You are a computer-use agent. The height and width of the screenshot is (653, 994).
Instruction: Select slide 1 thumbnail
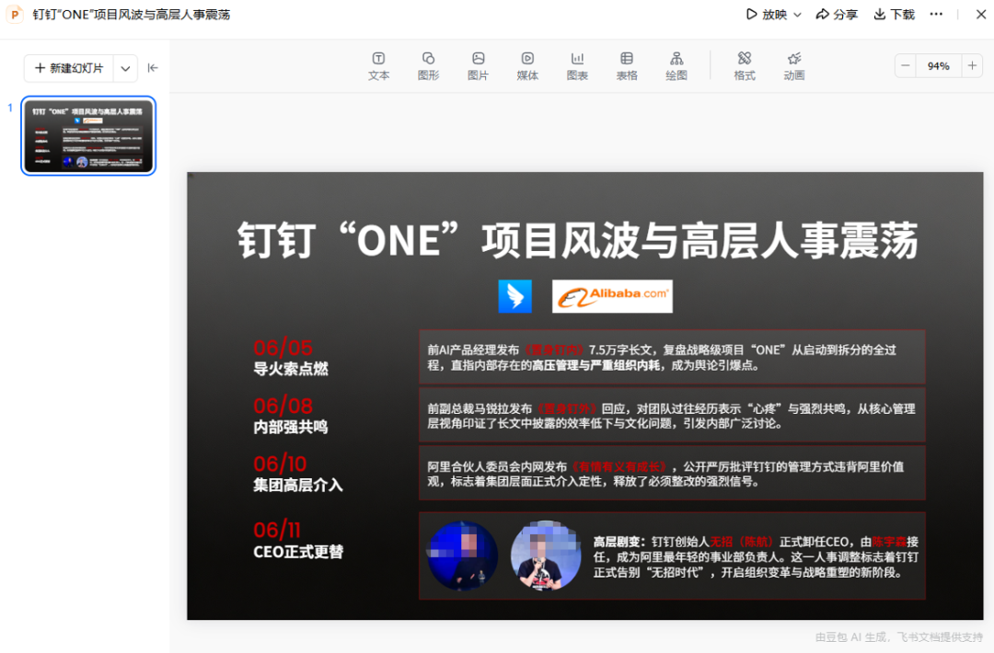point(88,135)
